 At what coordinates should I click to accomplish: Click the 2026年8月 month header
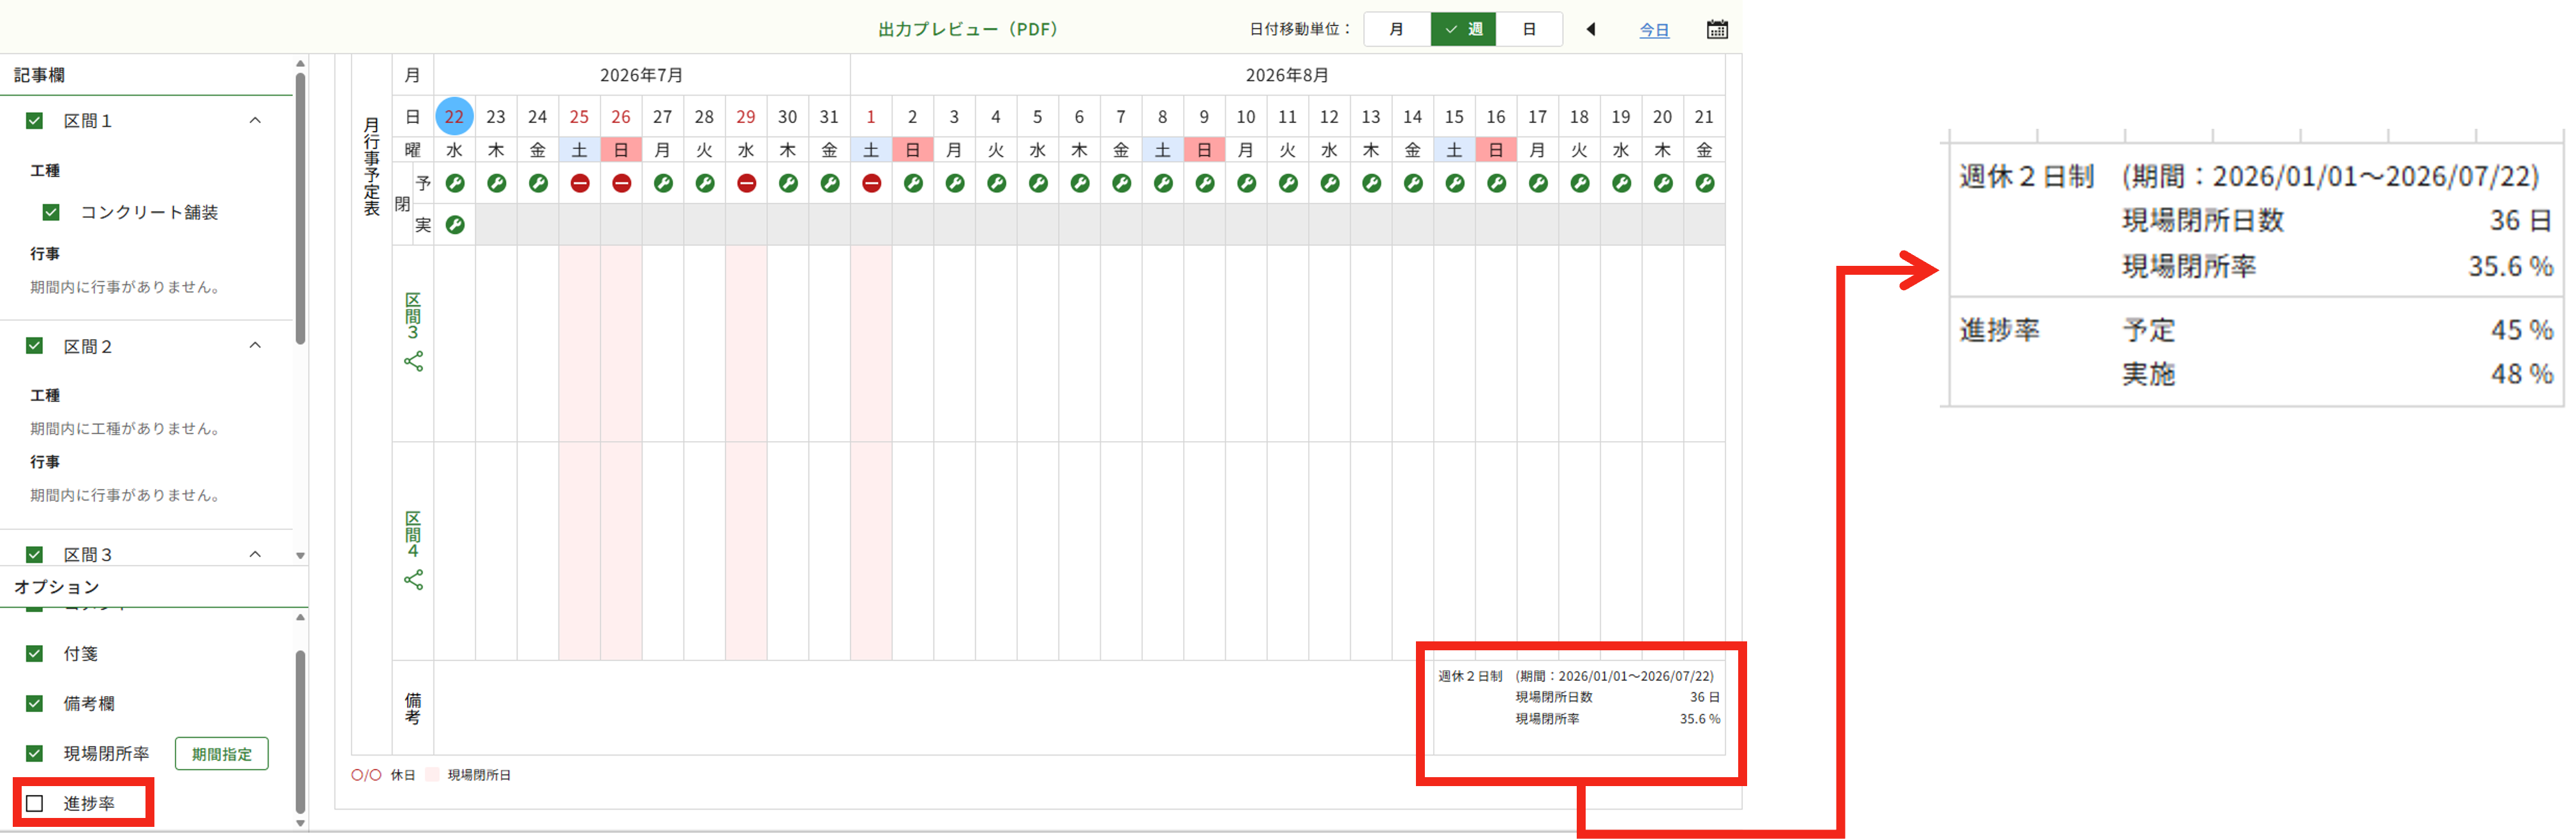click(x=1287, y=75)
